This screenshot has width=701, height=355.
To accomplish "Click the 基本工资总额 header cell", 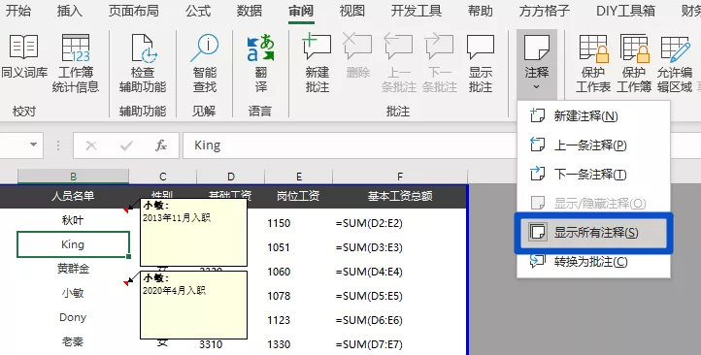I will point(400,196).
